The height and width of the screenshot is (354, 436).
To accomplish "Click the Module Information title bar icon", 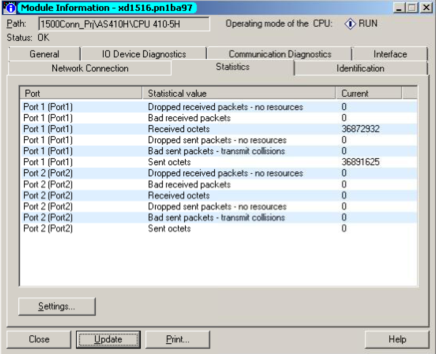I will pyautogui.click(x=11, y=8).
